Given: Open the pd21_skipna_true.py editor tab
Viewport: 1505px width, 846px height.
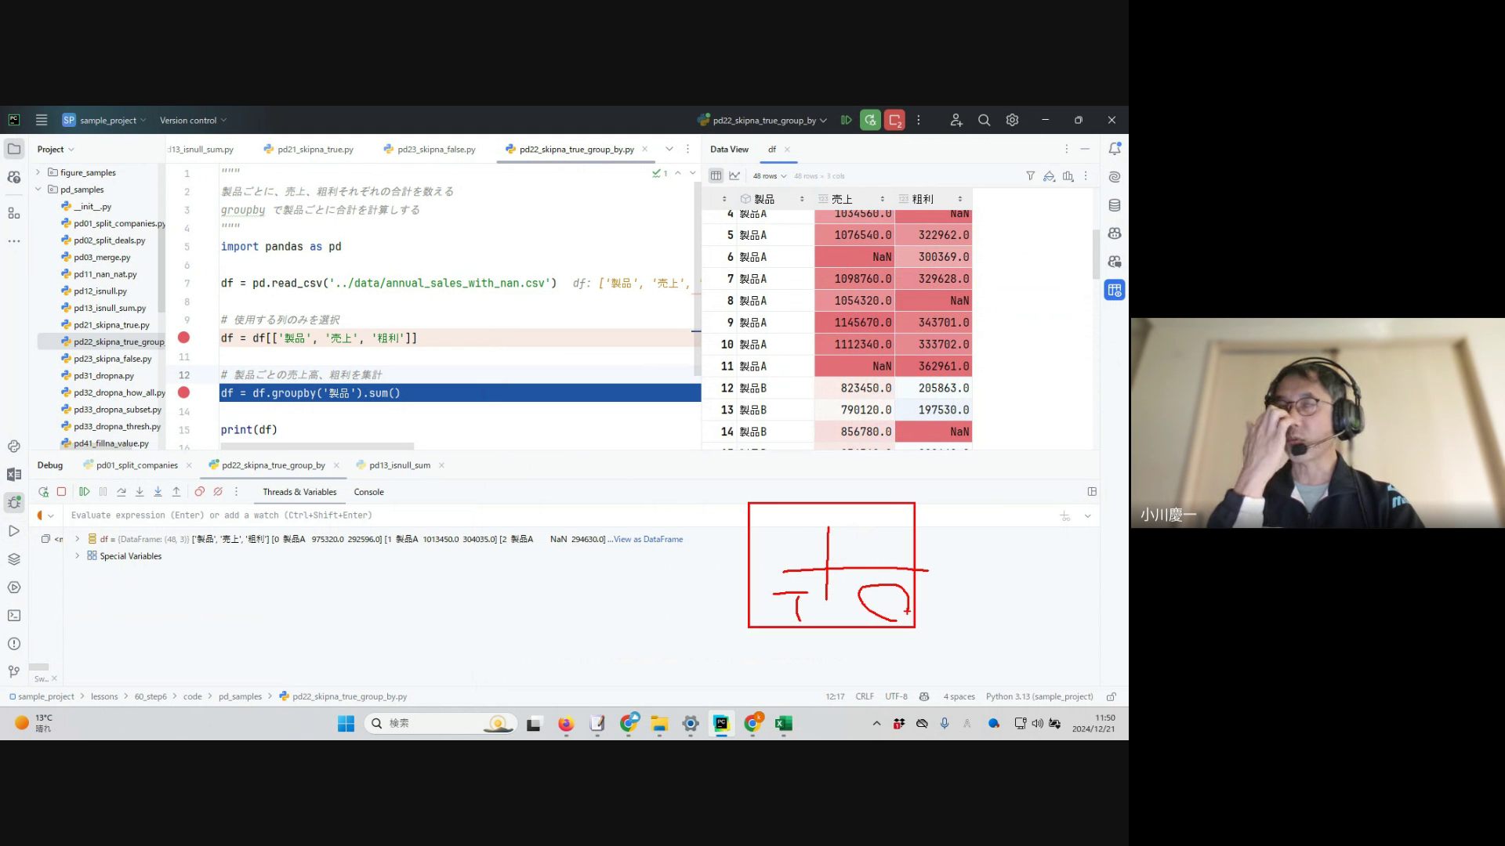Looking at the screenshot, I should tap(315, 149).
